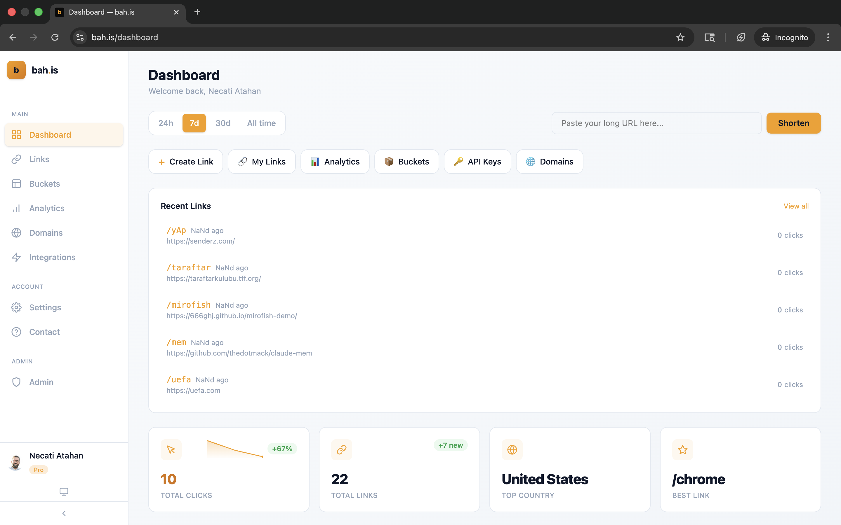Collapse the sidebar with the chevron
The width and height of the screenshot is (841, 525).
64,513
